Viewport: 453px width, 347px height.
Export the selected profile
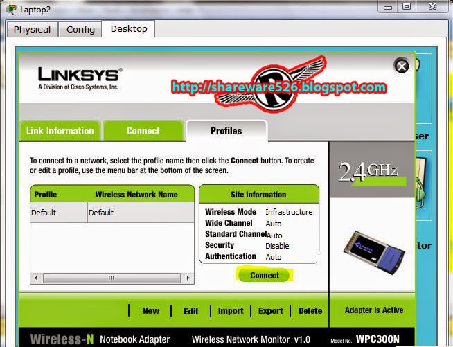pos(270,311)
